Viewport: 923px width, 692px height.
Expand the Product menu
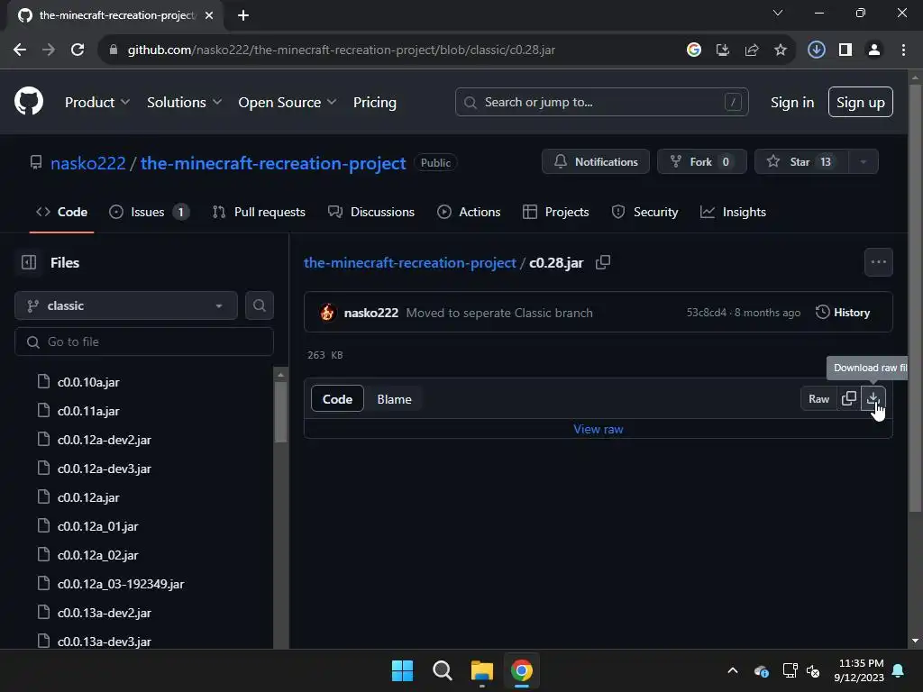97,102
